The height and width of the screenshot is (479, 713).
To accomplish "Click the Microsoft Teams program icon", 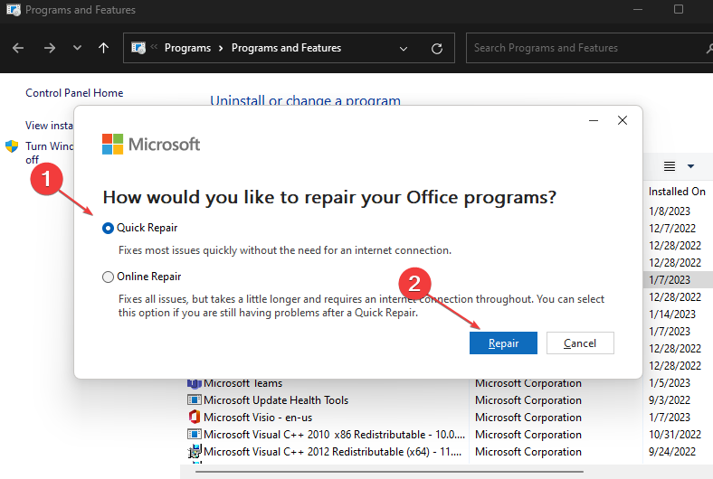I will (x=194, y=383).
